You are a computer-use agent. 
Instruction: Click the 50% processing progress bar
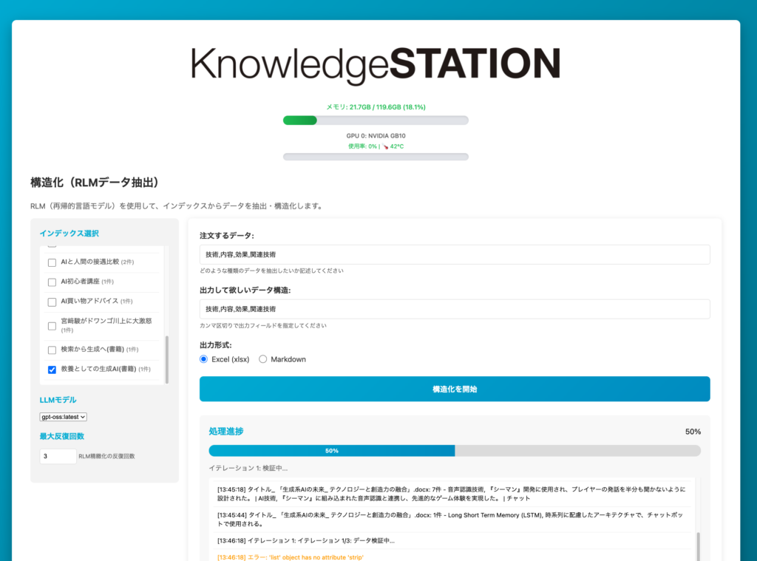click(x=455, y=451)
